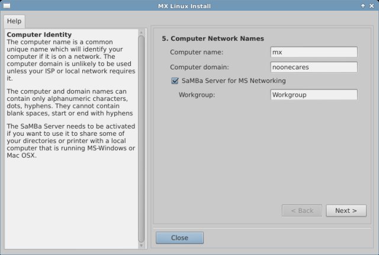Screen dimensions: 379x255
Task: Switch to the Help tab
Action: pos(14,21)
